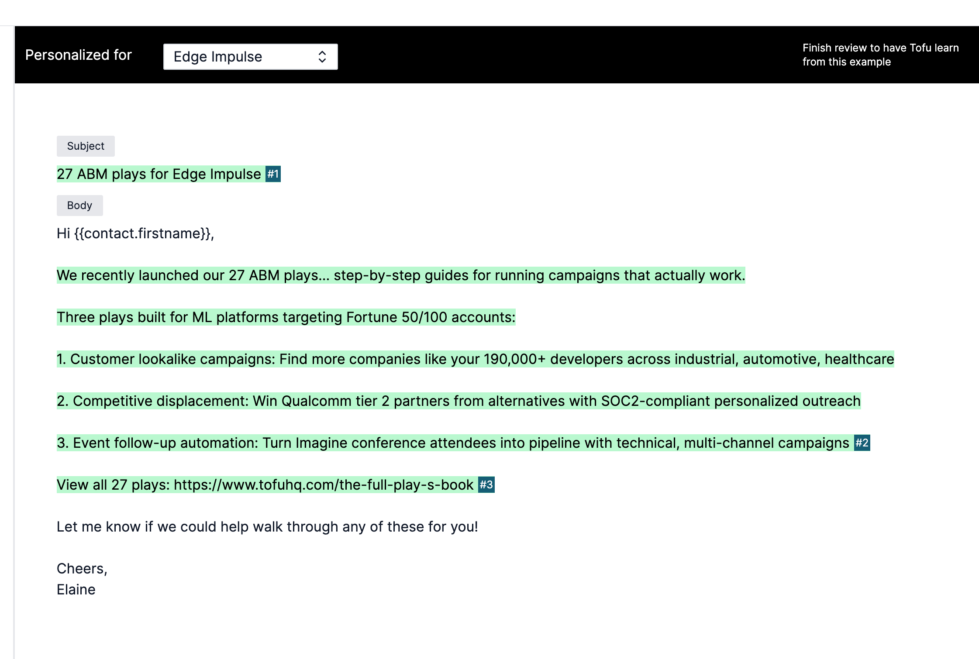
Task: Click the 'Let me know if we could help' sentence
Action: (x=267, y=527)
